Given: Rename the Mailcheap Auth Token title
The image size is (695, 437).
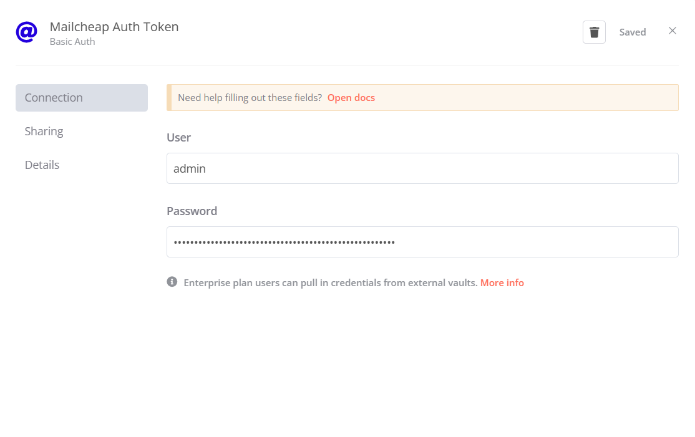Looking at the screenshot, I should coord(114,27).
